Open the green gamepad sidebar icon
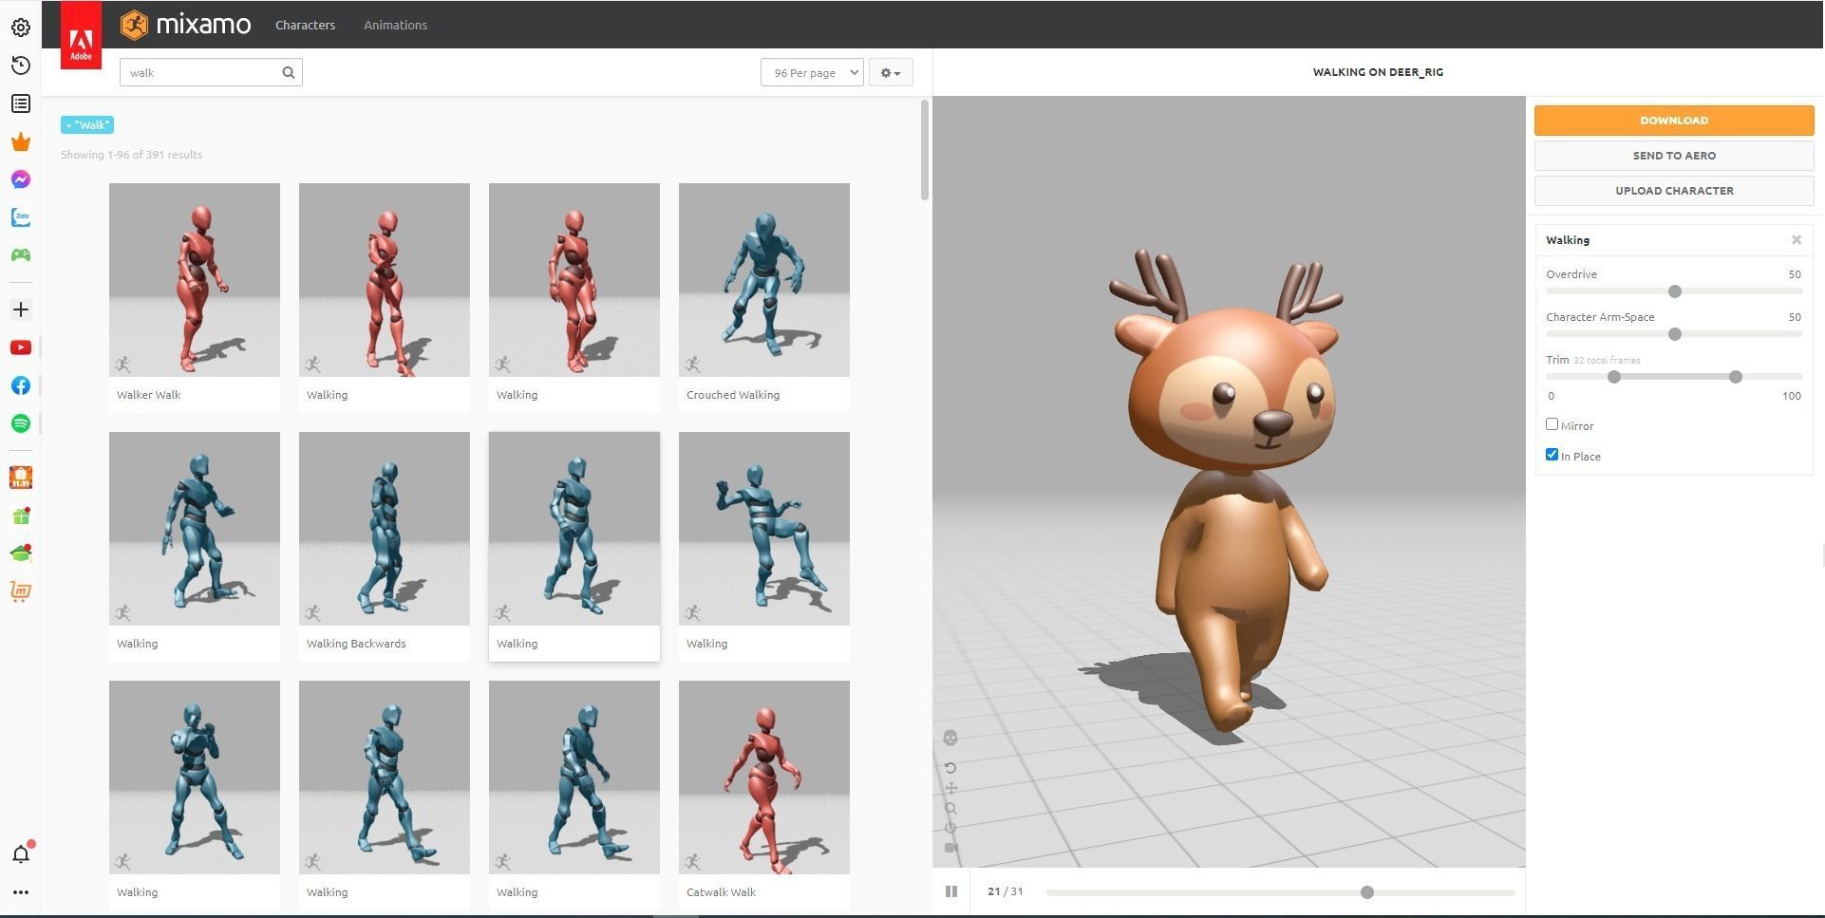 (21, 254)
